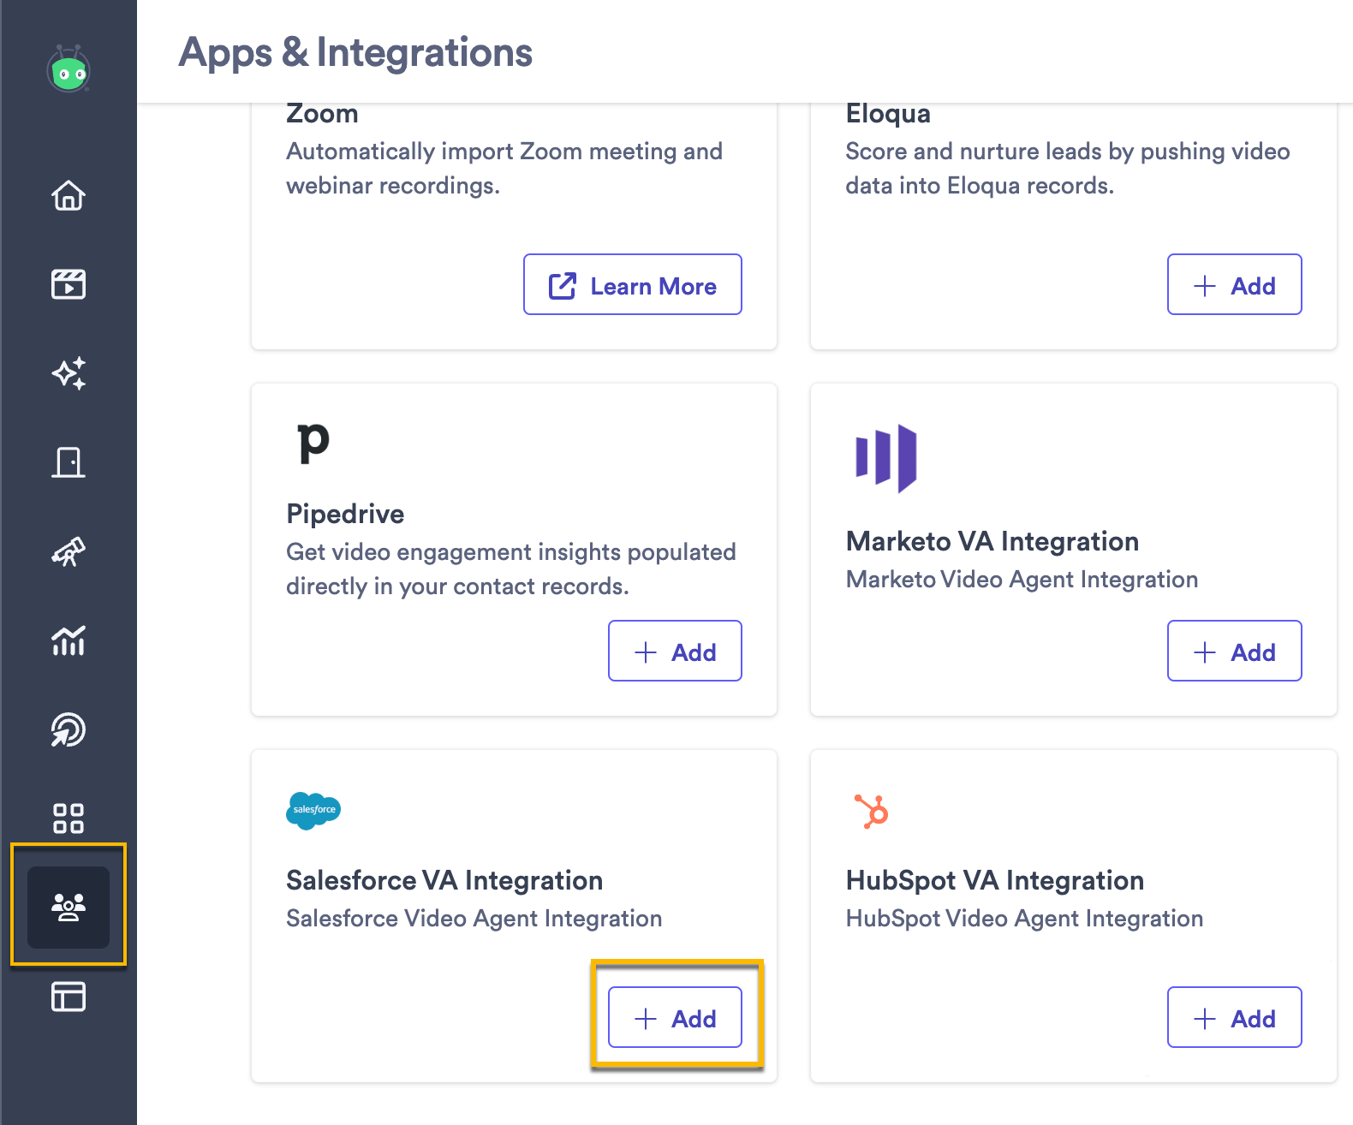
Task: Open the page layout icon at sidebar bottom
Action: (69, 997)
